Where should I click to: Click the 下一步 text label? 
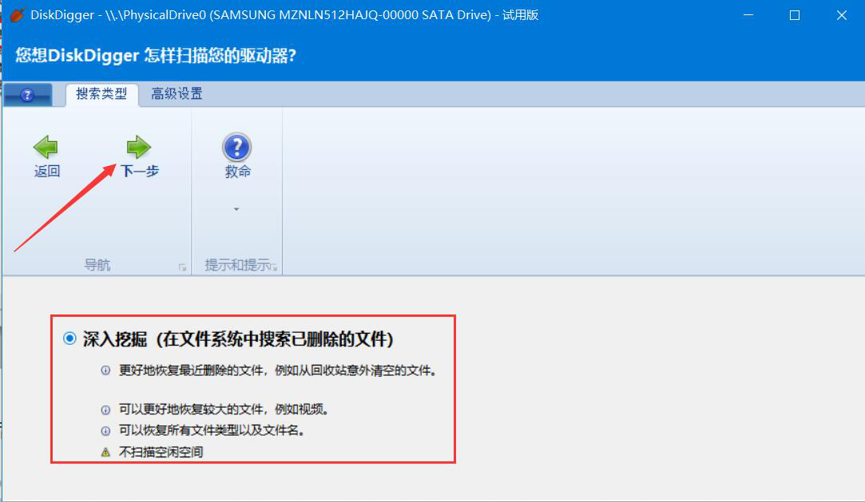140,172
